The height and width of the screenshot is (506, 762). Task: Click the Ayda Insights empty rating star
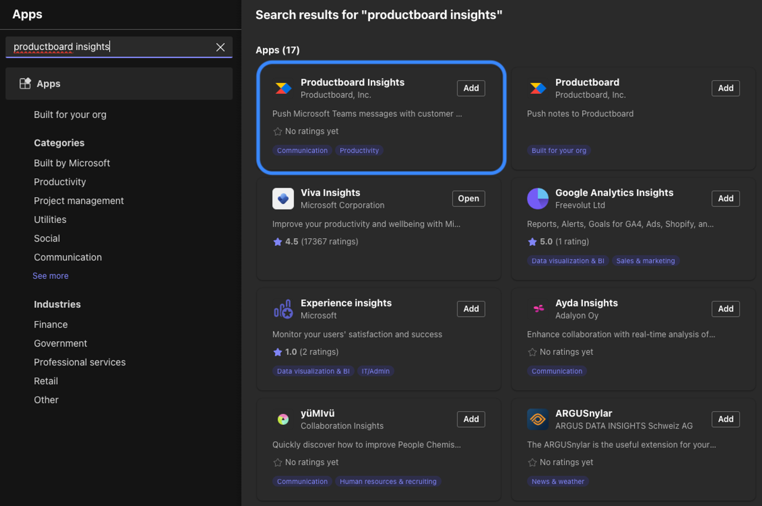532,352
